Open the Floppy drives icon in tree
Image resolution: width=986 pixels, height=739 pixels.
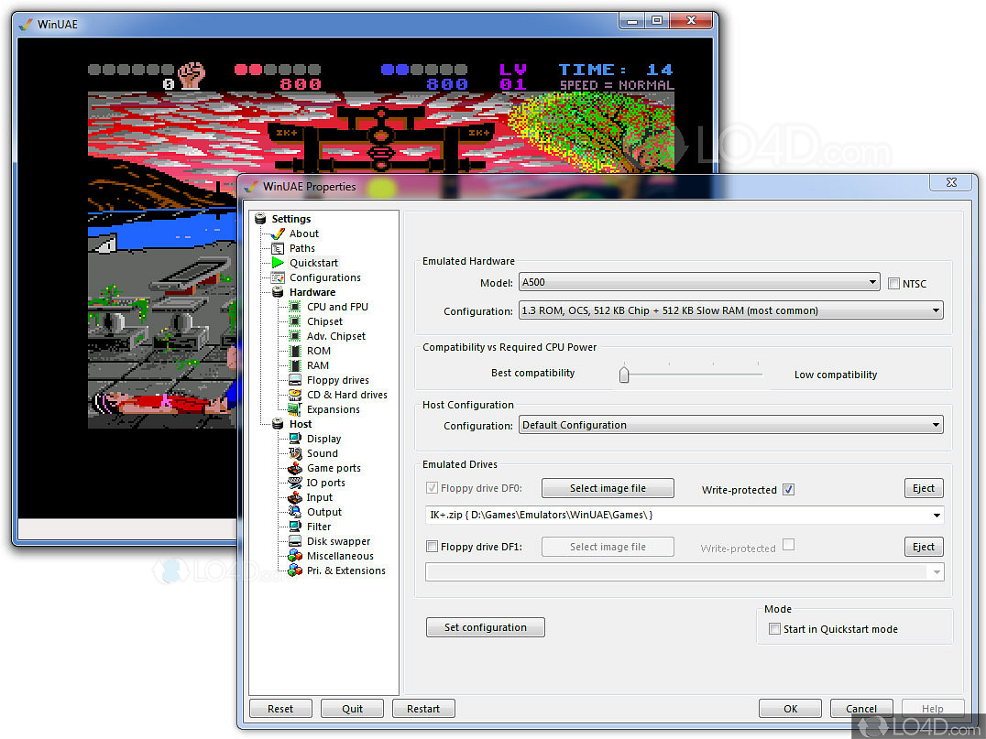(295, 380)
